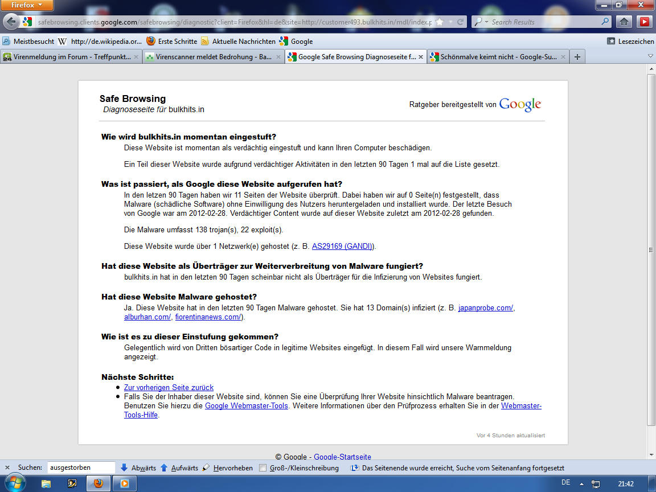This screenshot has width=656, height=492.
Task: Click the 21:42 taskbar clock
Action: point(626,484)
